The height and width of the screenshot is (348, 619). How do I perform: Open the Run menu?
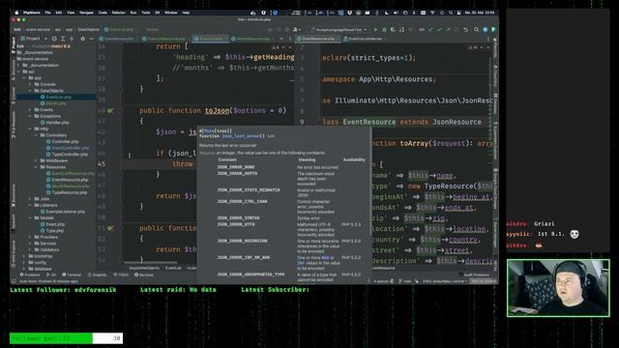pos(133,13)
